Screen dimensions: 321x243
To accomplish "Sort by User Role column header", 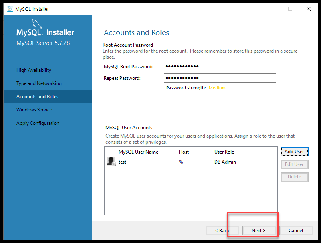I will point(236,152).
